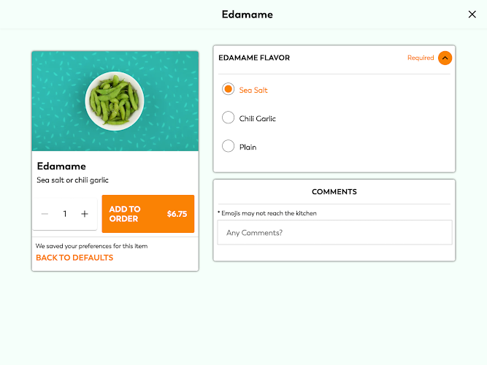Screen dimensions: 487x365
Task: Click Add to Order button
Action: coord(147,214)
